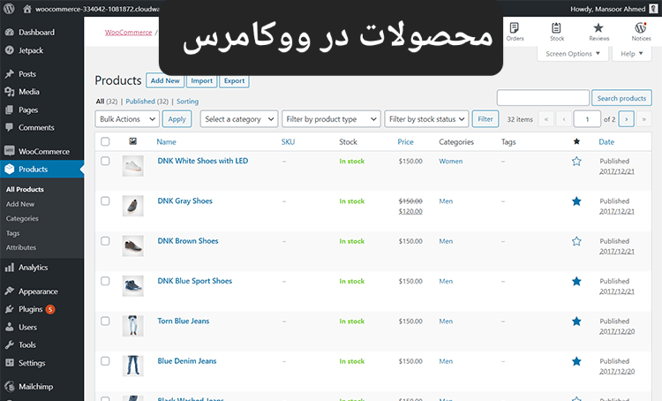Click the Export button
Viewport: 662px width, 401px height.
(234, 80)
